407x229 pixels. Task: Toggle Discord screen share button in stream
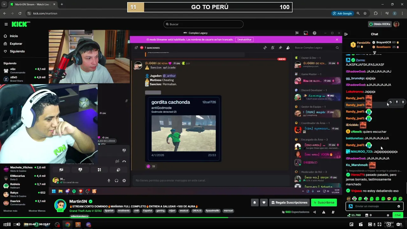coord(80,170)
